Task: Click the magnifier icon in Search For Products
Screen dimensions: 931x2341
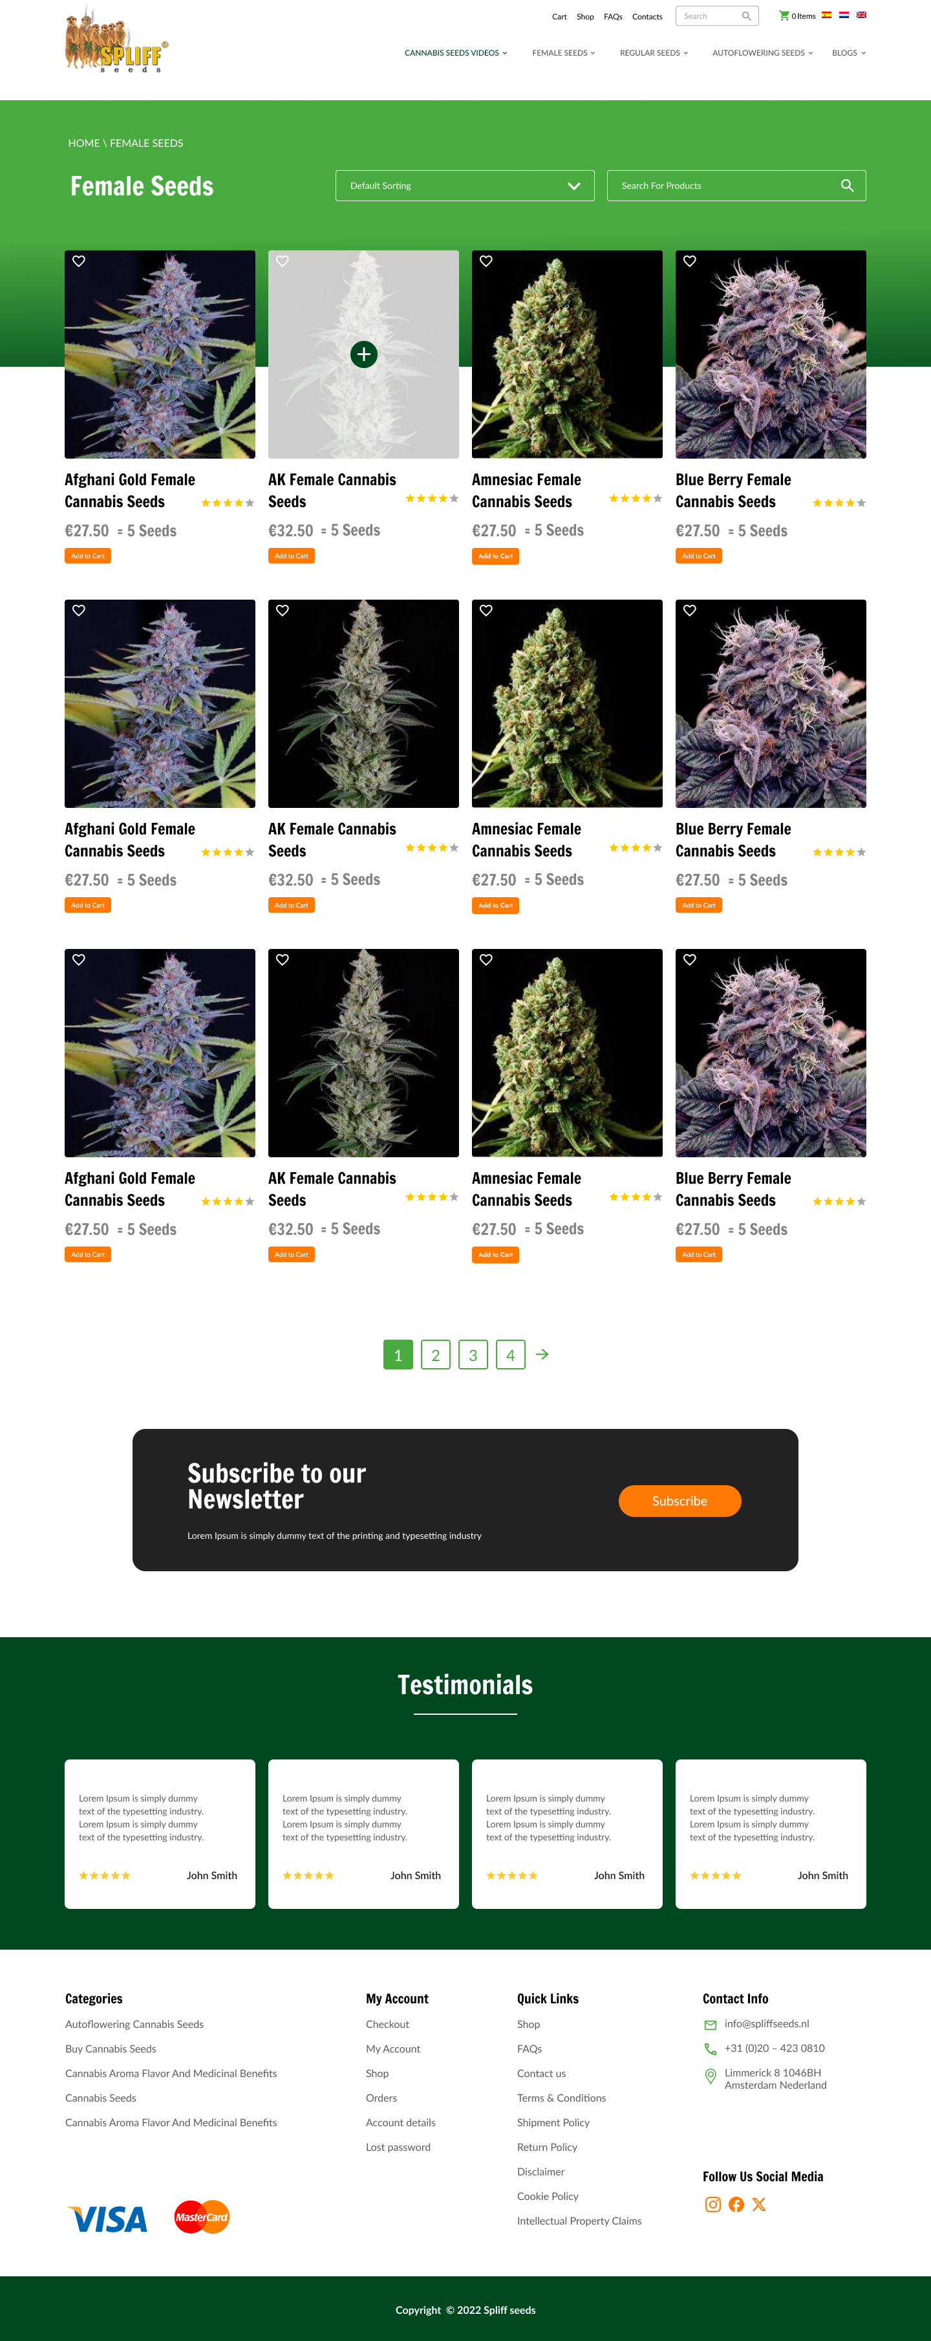Action: point(846,186)
